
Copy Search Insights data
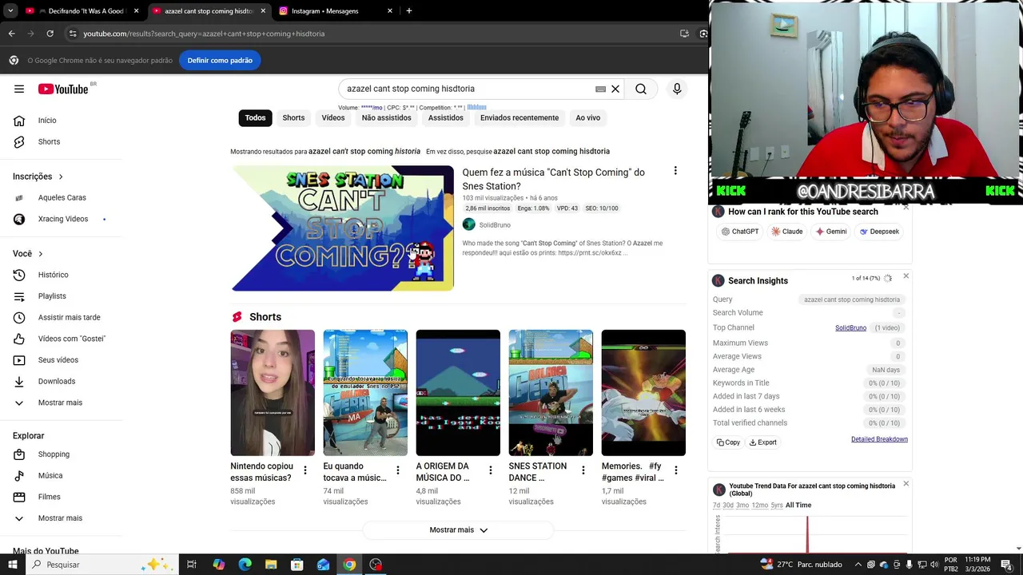[x=728, y=442]
